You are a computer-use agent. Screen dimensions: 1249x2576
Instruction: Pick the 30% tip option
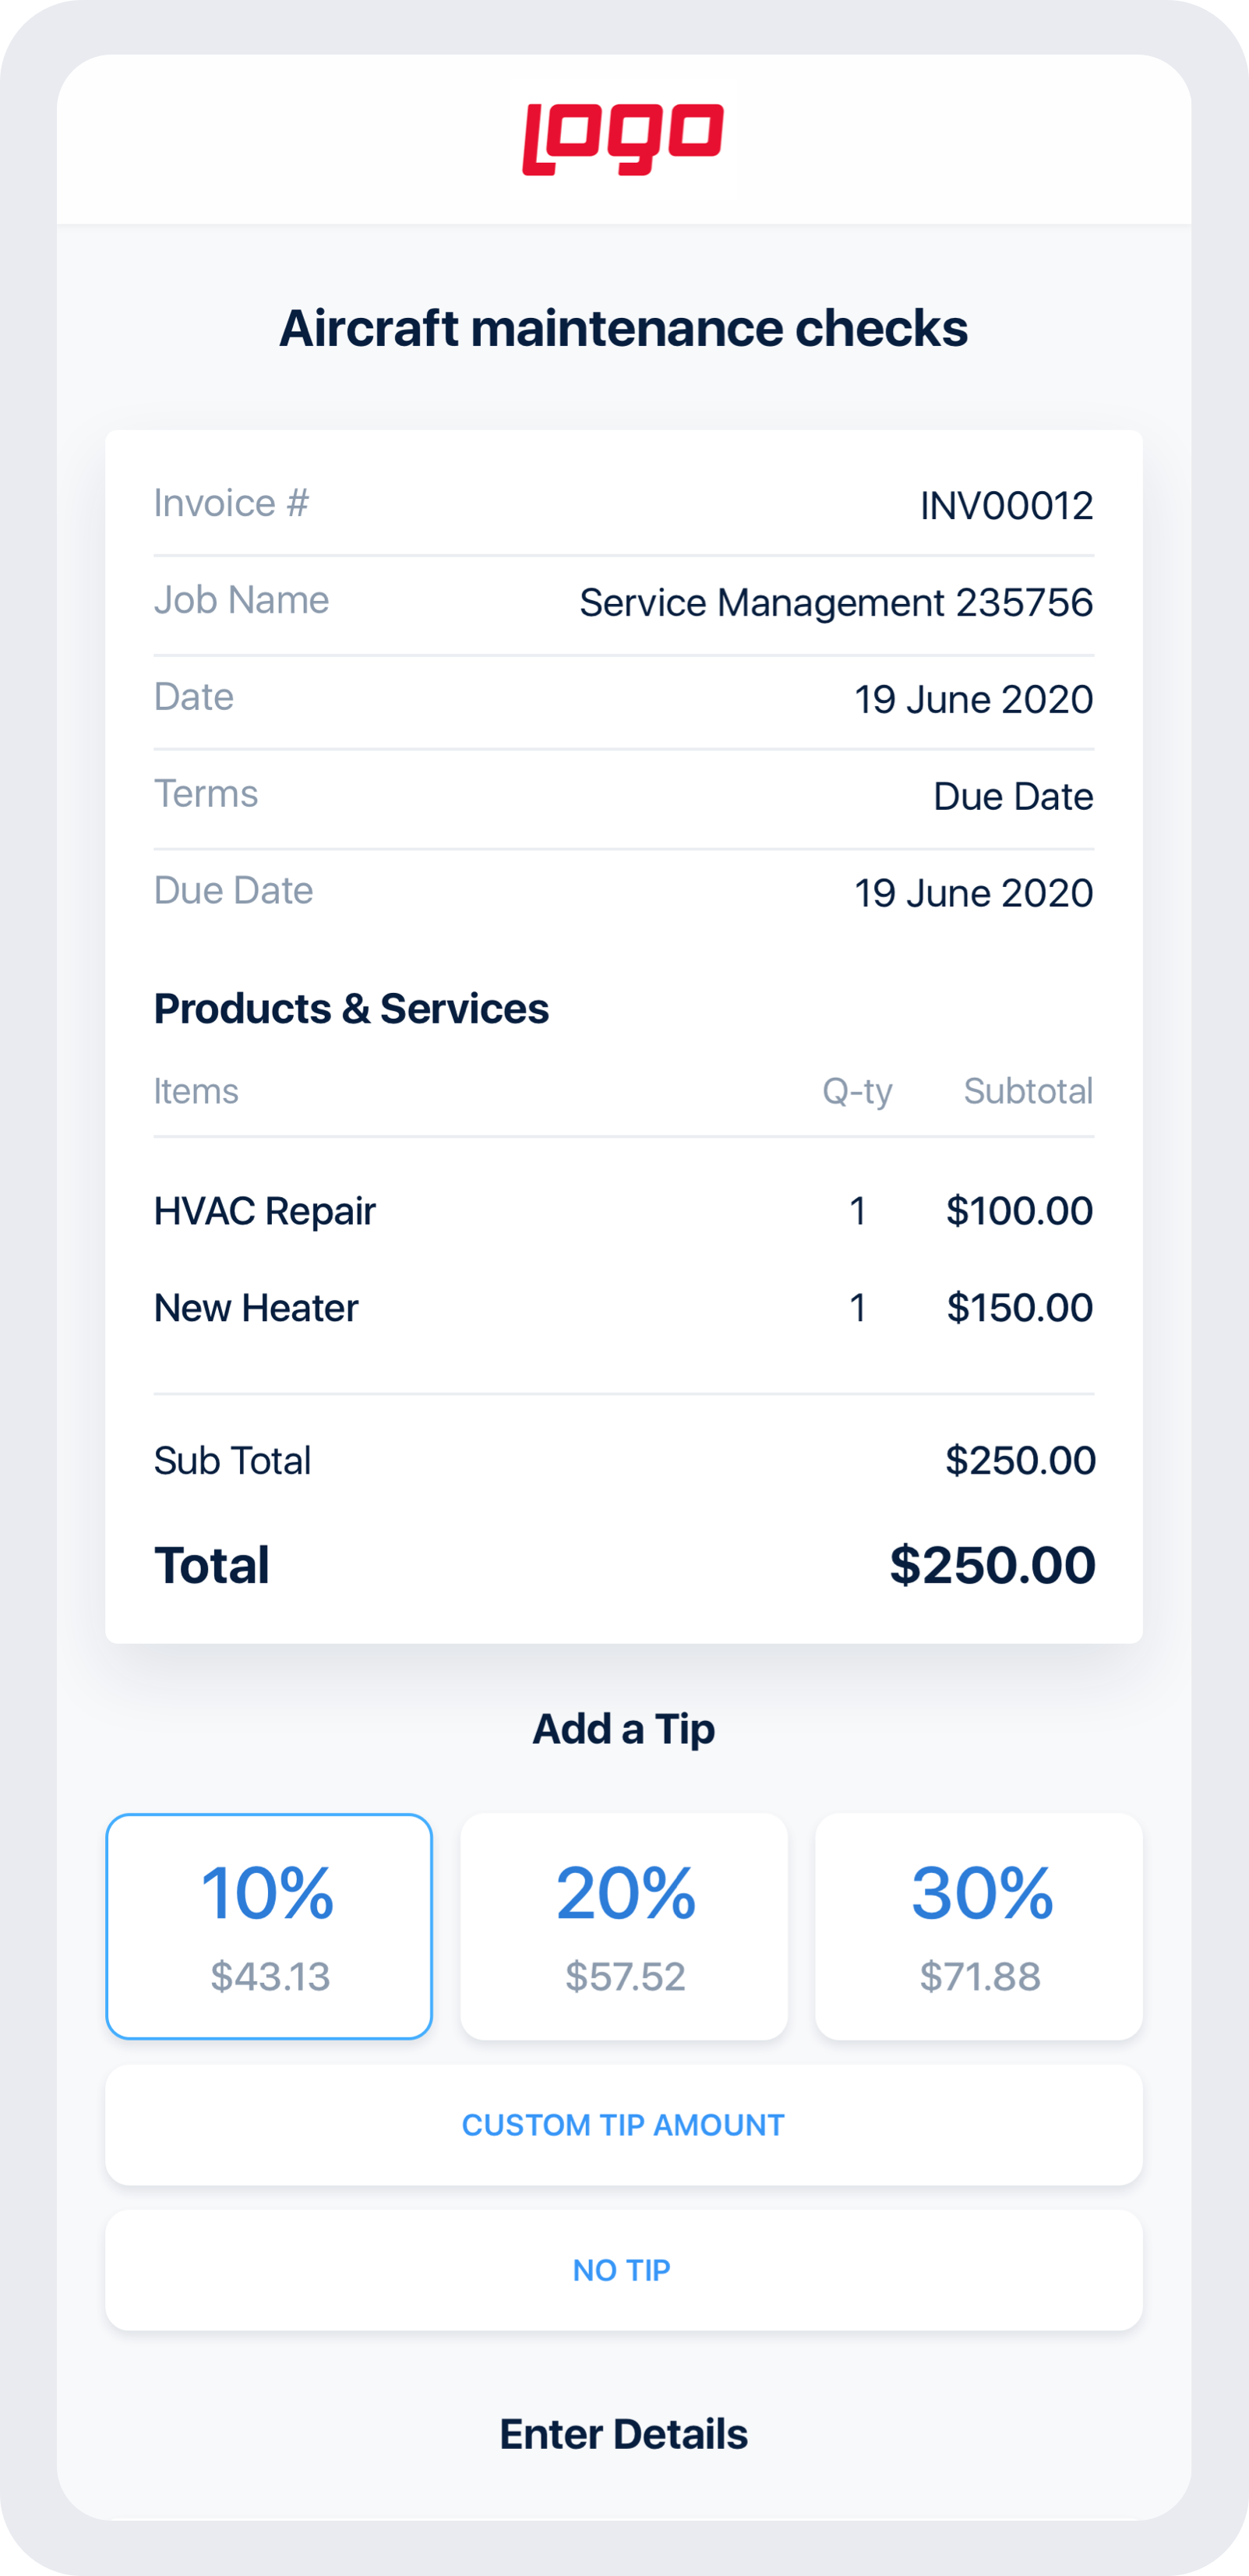tap(979, 1926)
